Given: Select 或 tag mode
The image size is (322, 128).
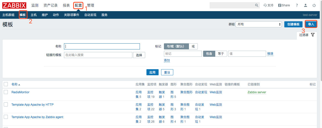Looking at the screenshot, I should coord(193,46).
